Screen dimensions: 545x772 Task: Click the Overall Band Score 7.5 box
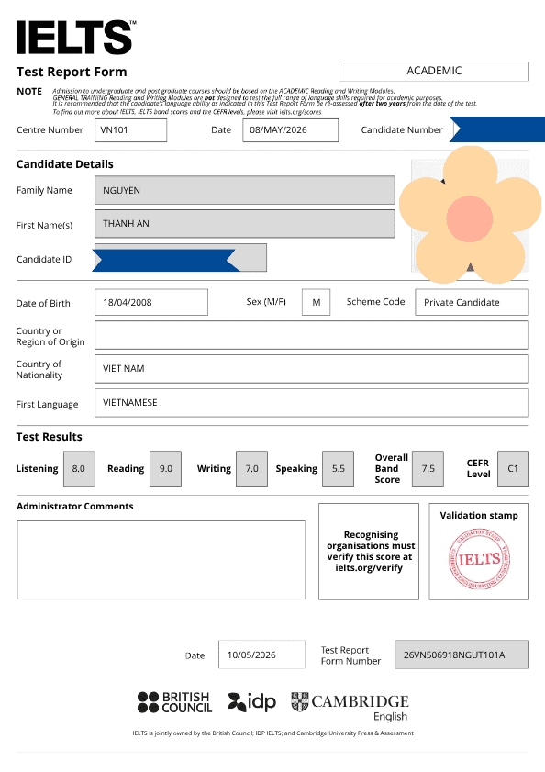click(428, 469)
